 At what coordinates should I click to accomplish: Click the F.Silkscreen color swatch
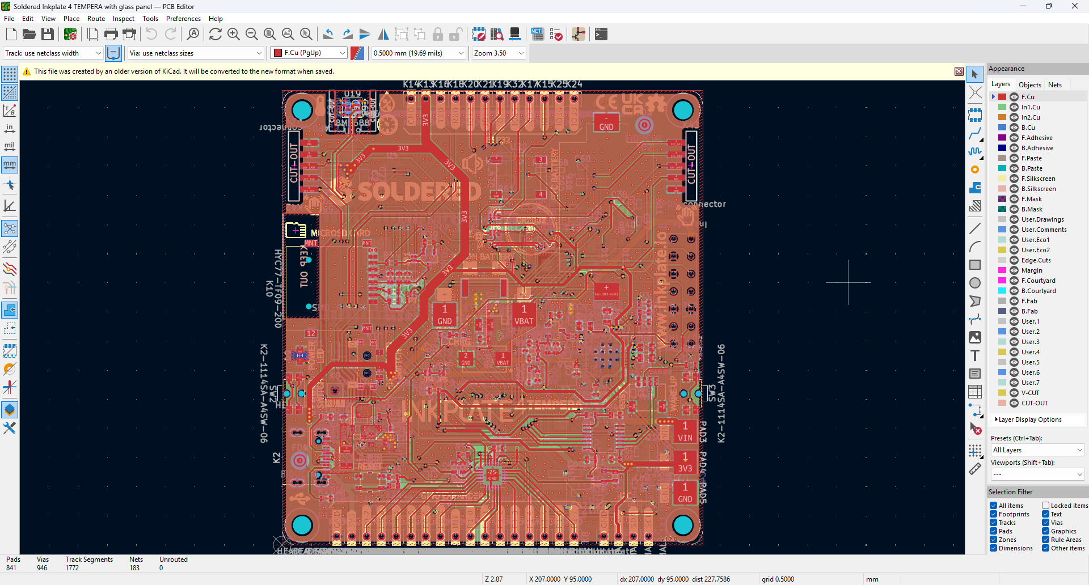click(1002, 179)
